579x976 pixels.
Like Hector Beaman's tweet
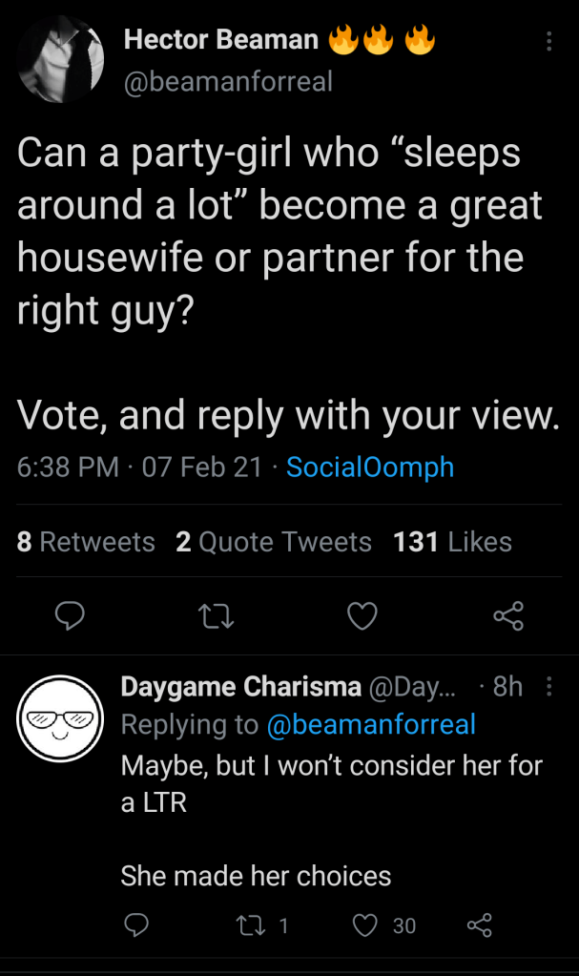pyautogui.click(x=362, y=617)
